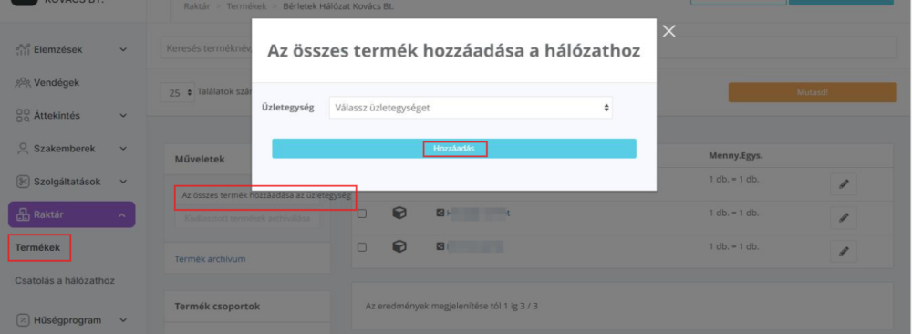The width and height of the screenshot is (912, 334).
Task: Click the Elemzések chart icon in sidebar
Action: pos(23,50)
